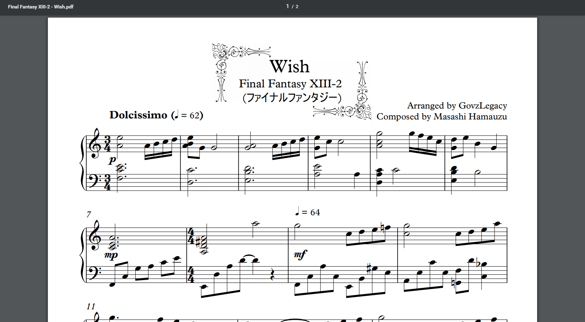
Task: Click the Final Fantasy XIII-2 subtitle
Action: pyautogui.click(x=290, y=83)
